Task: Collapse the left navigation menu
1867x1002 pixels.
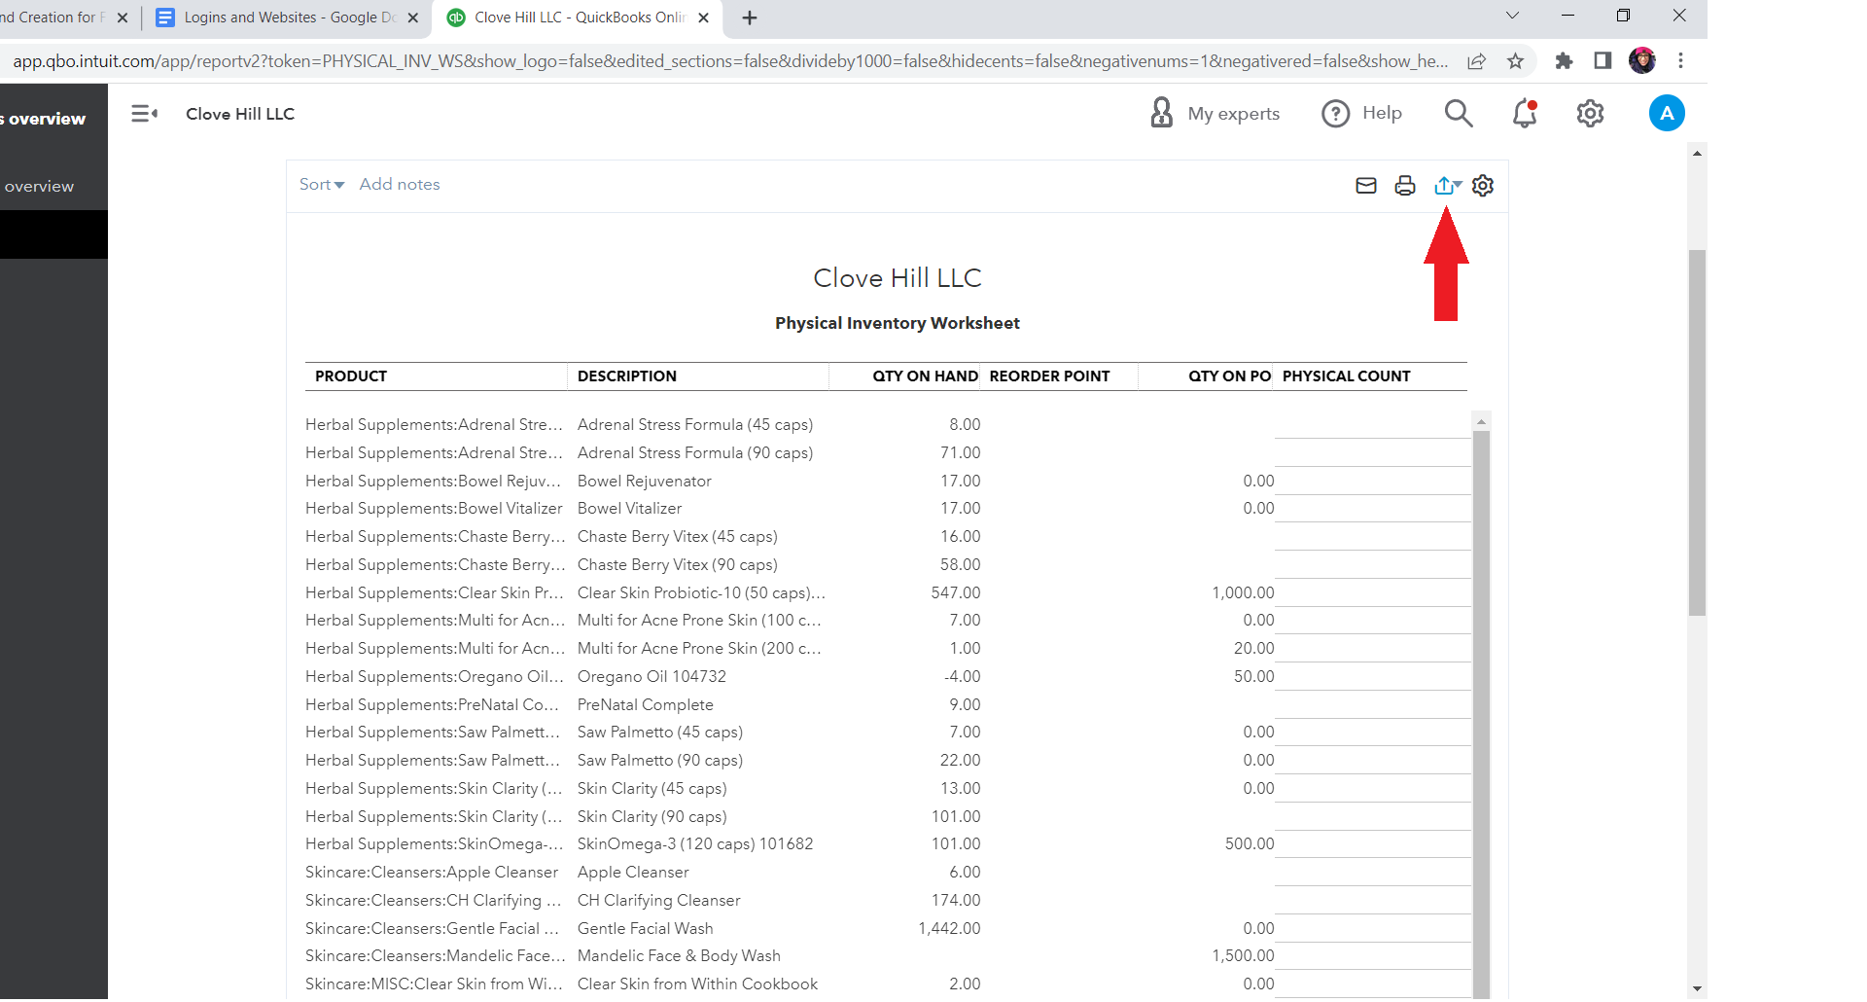Action: [144, 114]
